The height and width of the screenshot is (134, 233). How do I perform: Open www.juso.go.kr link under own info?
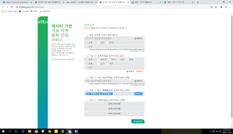(x=134, y=51)
